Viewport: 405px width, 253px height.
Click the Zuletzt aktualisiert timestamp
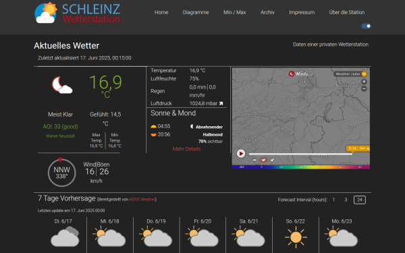click(x=84, y=58)
